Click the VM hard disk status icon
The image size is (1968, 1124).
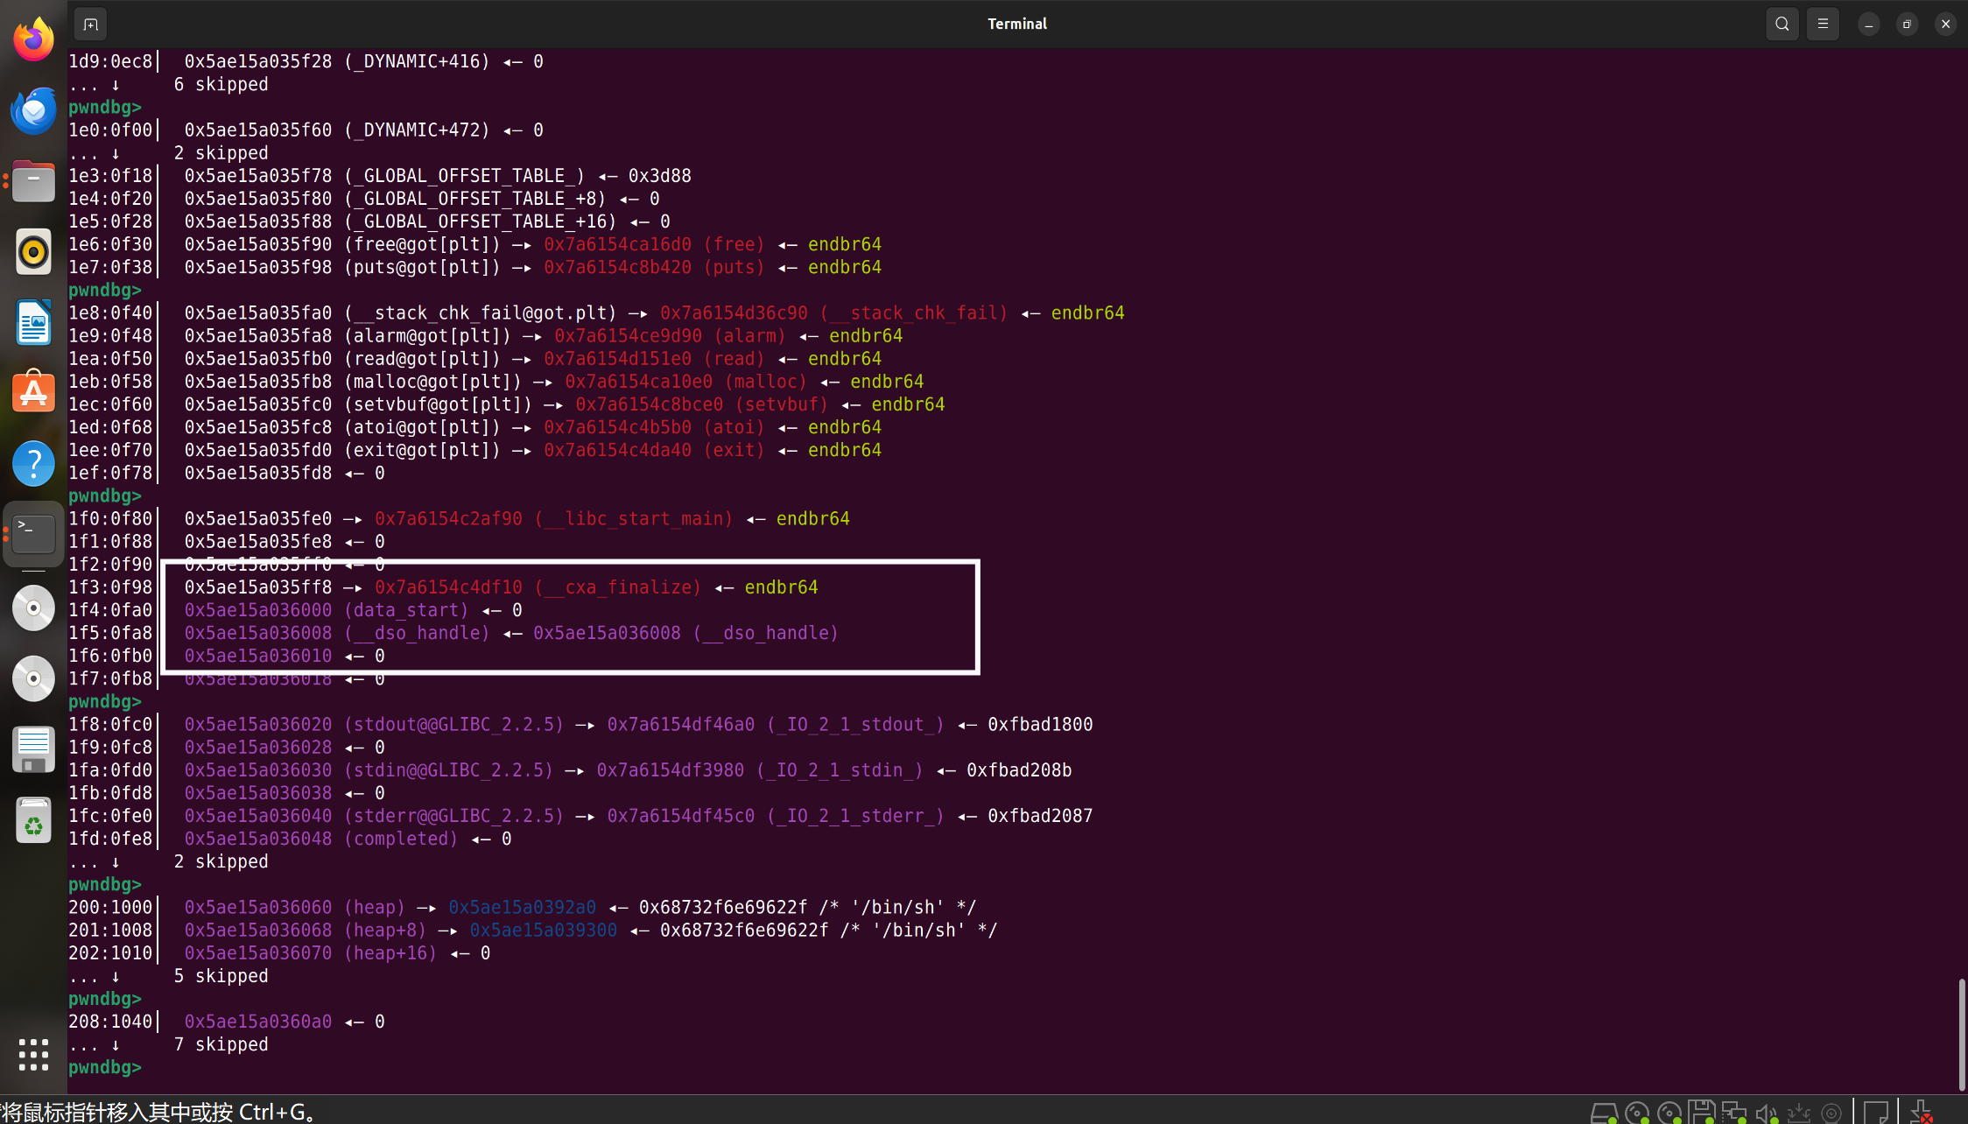[1604, 1113]
